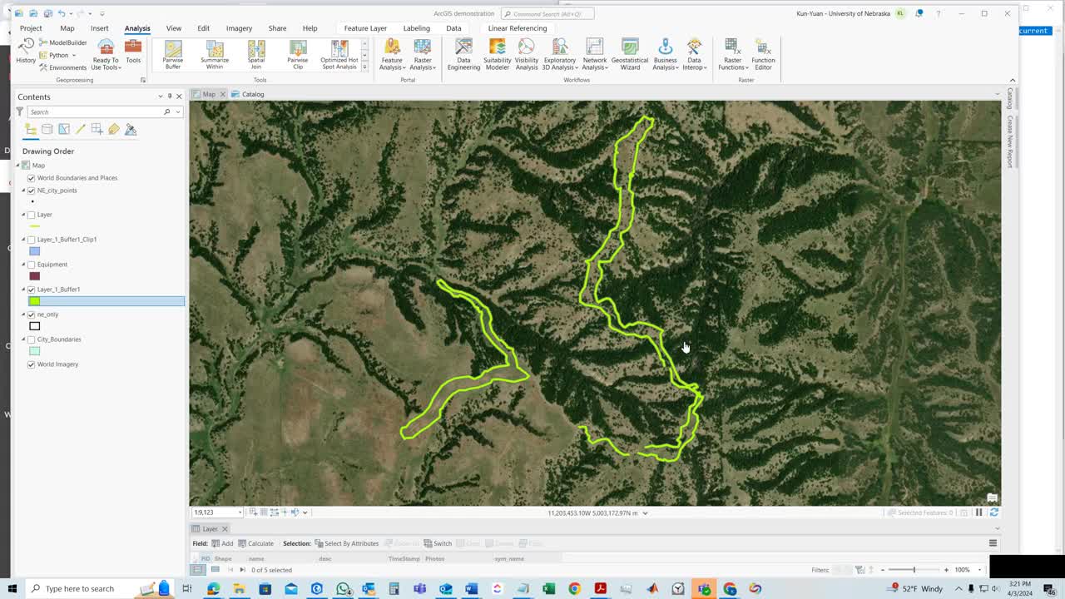Select List By Editing icon
Image resolution: width=1065 pixels, height=599 pixels.
(x=81, y=129)
